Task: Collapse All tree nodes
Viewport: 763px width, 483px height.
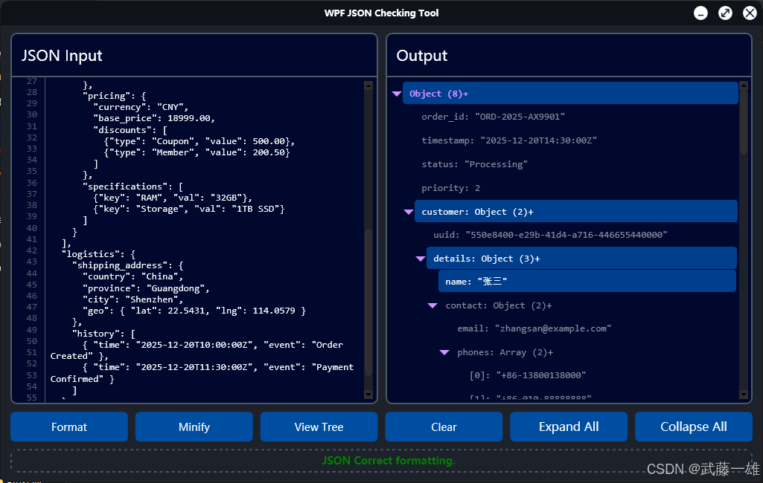Action: [694, 427]
